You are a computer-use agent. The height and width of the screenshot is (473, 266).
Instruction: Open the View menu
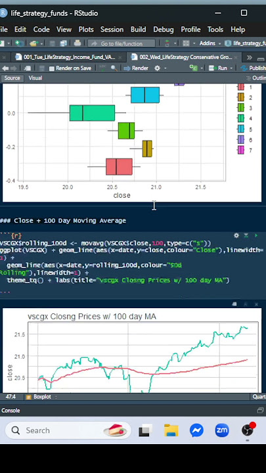point(64,30)
